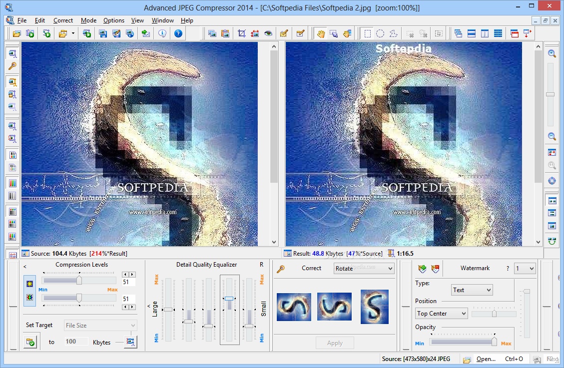Click the paste clipboard icon in toolbar
Screen dimensions: 564x368
[225, 34]
